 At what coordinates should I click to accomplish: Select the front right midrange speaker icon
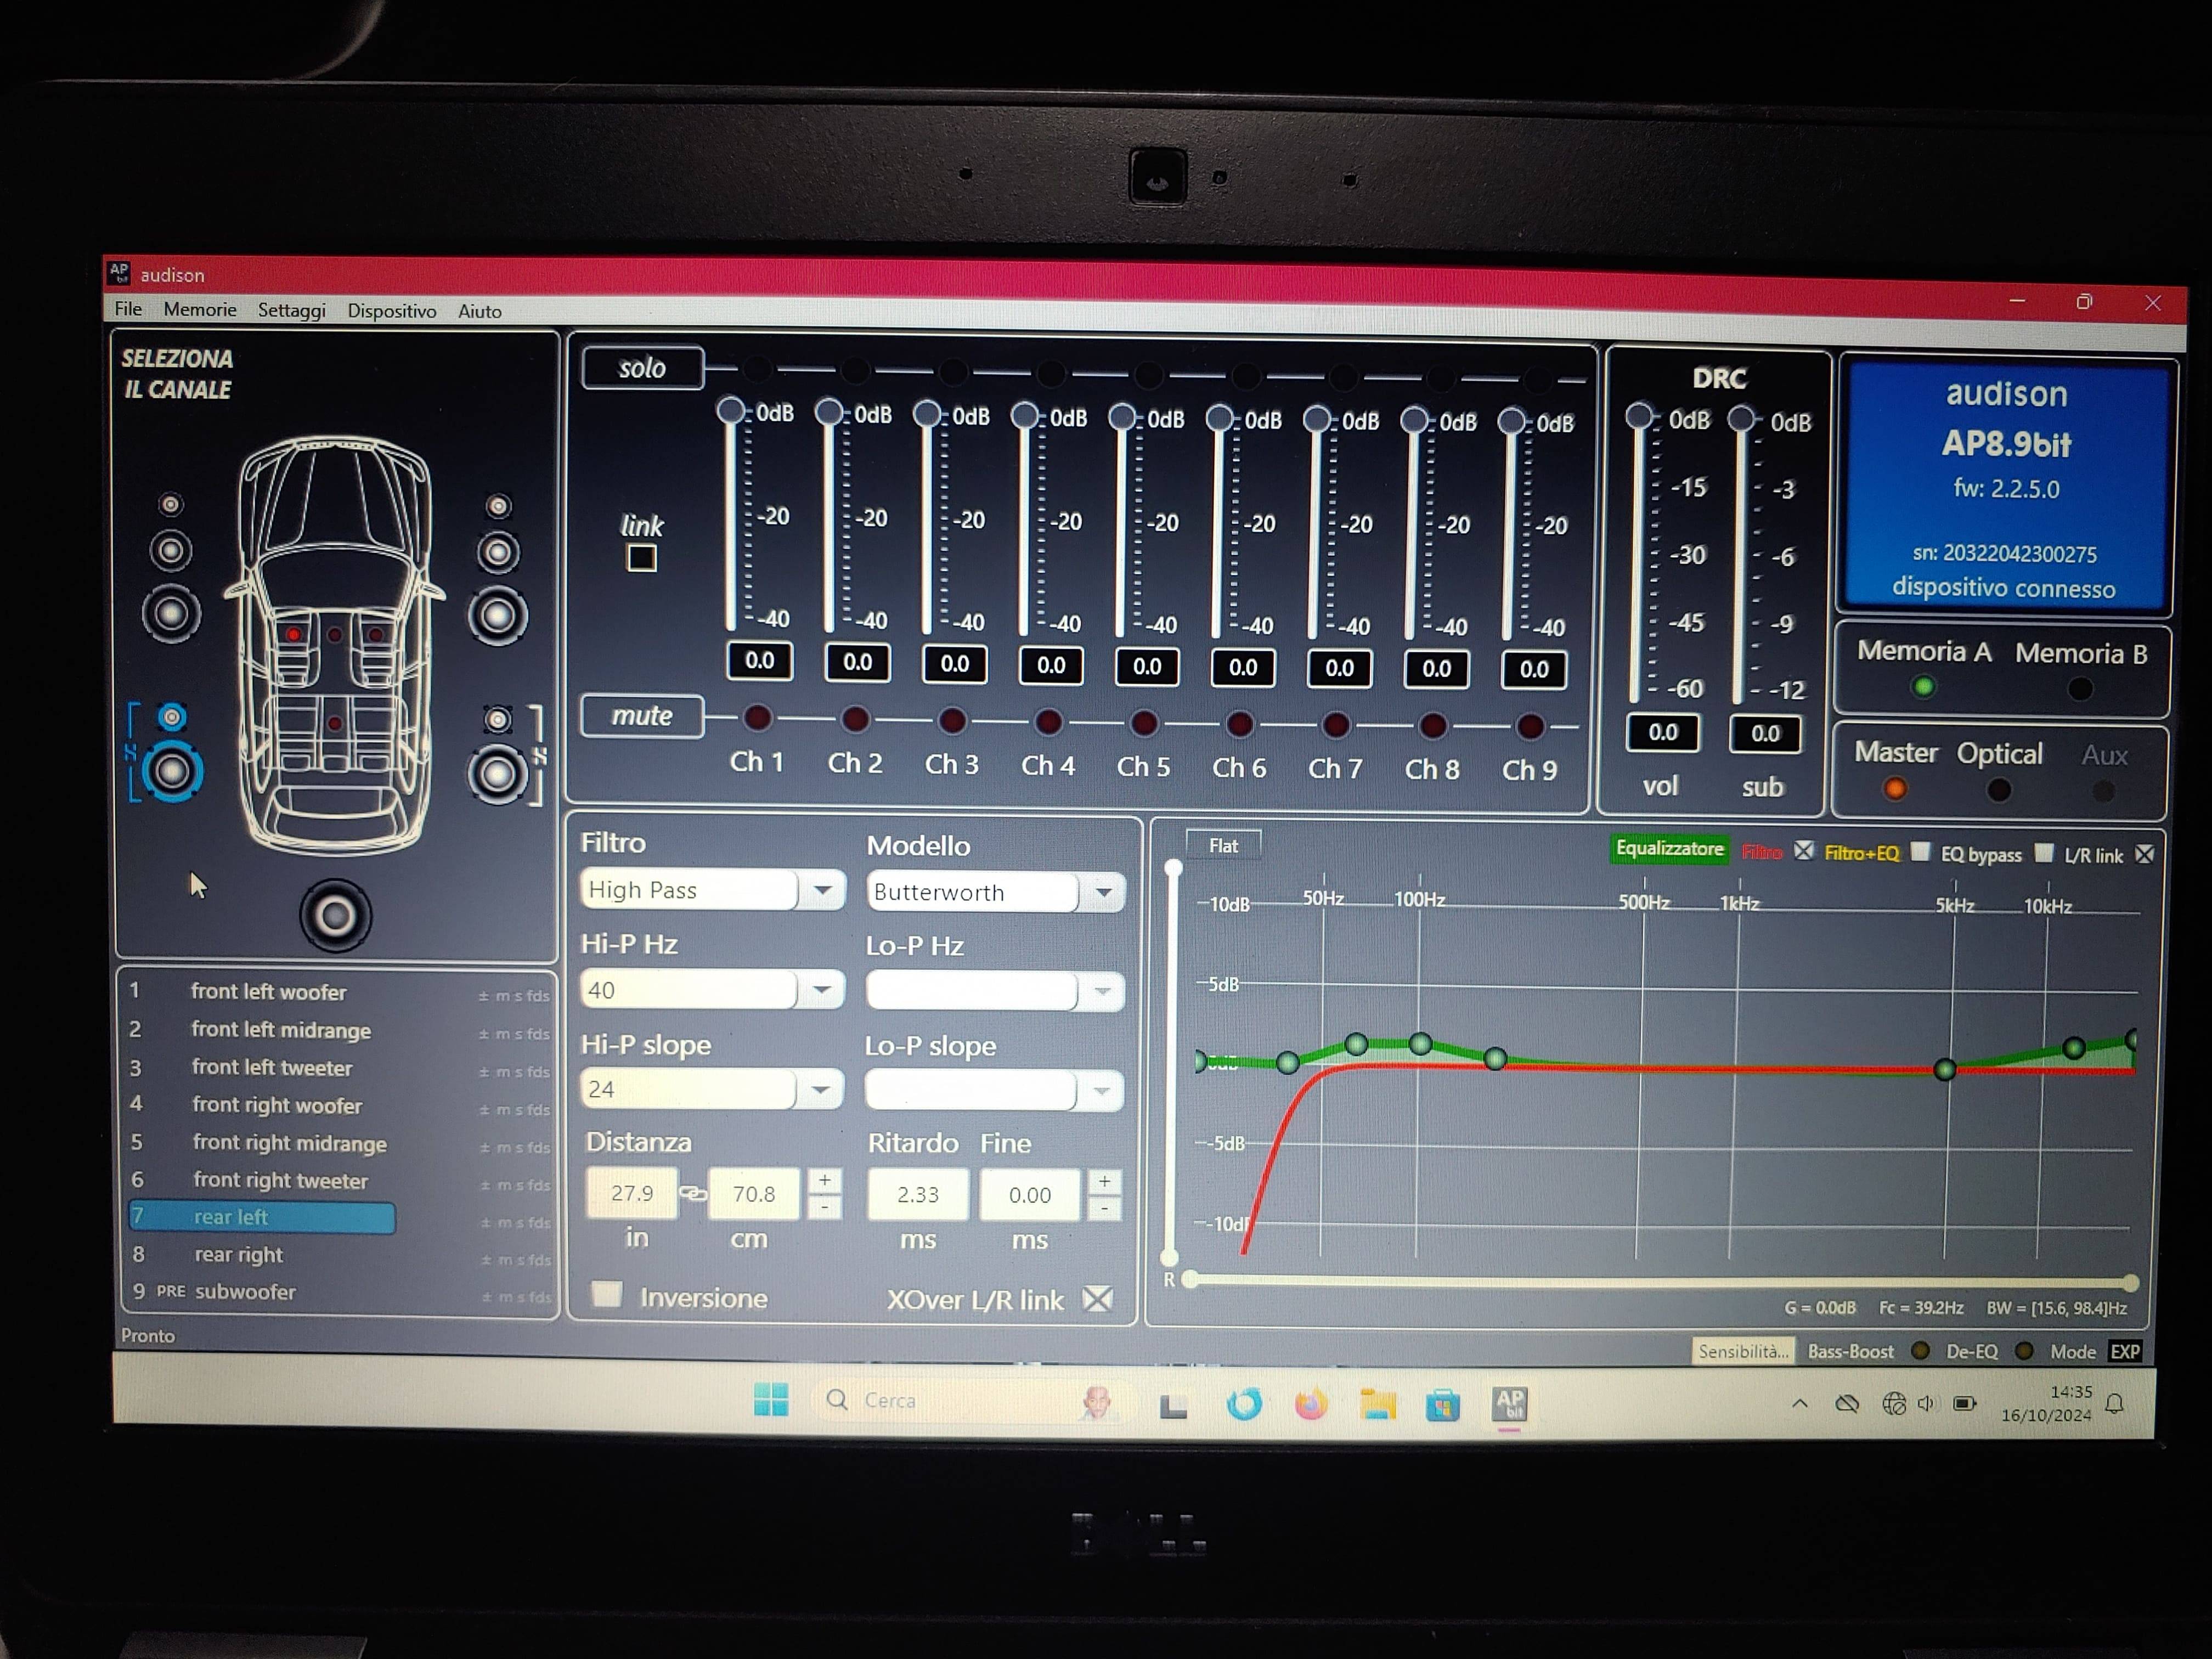click(498, 552)
